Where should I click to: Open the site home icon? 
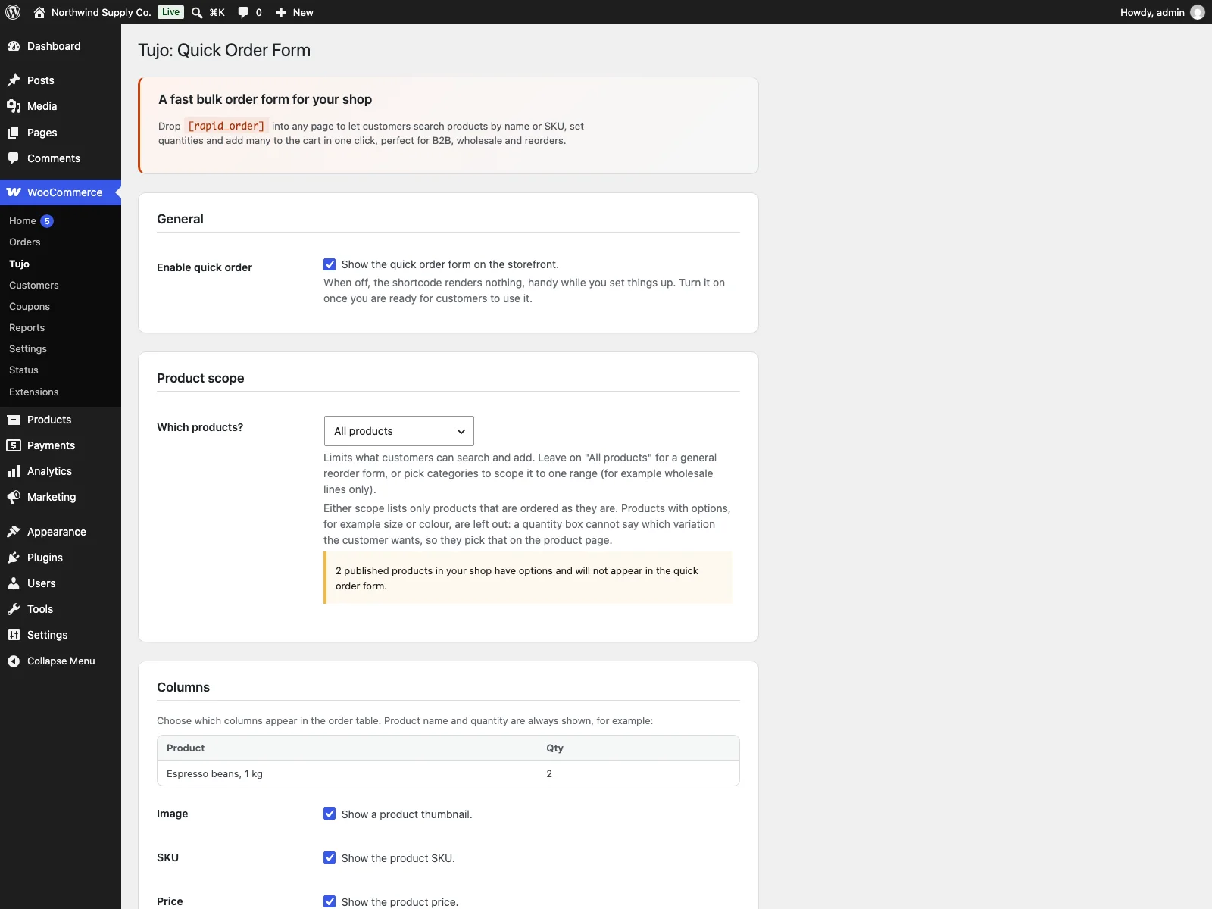click(x=39, y=12)
